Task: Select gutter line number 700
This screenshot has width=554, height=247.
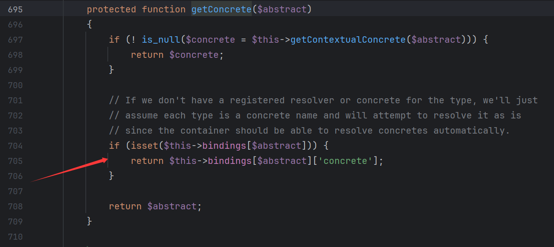Action: pyautogui.click(x=15, y=85)
